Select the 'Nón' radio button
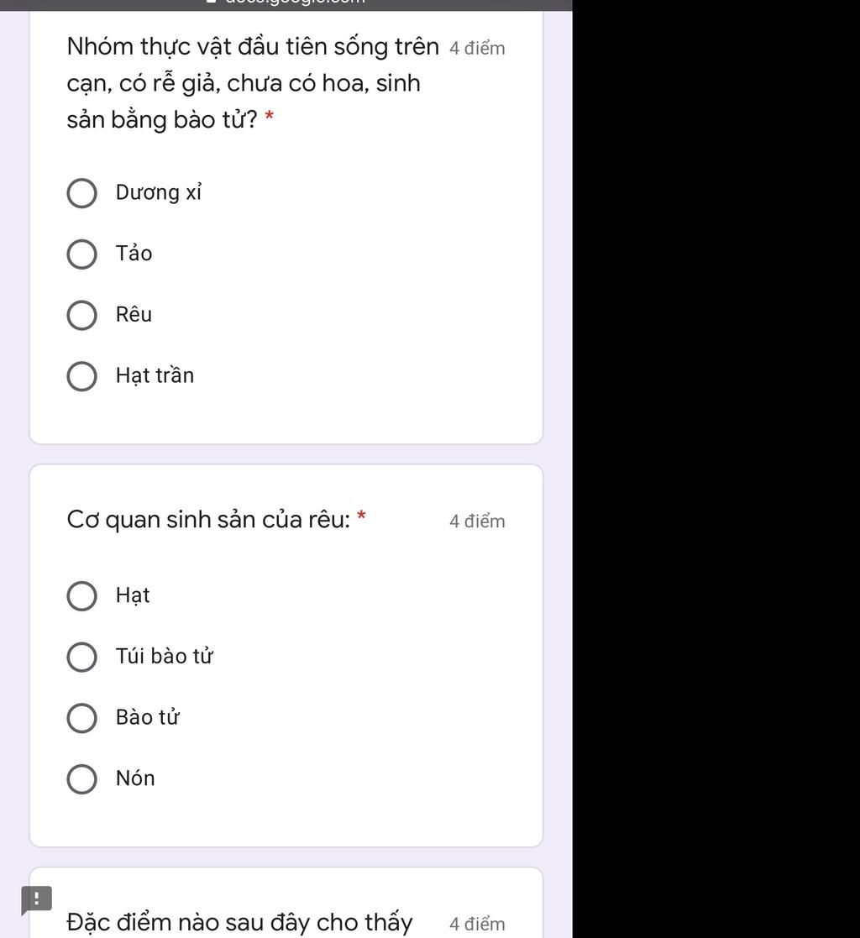The image size is (860, 938). (x=81, y=779)
